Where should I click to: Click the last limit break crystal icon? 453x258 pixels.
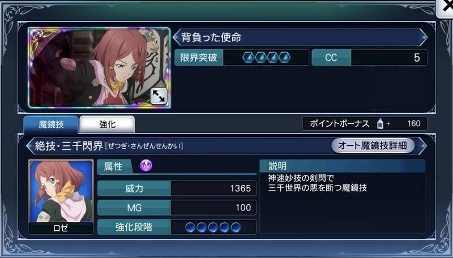click(x=285, y=58)
